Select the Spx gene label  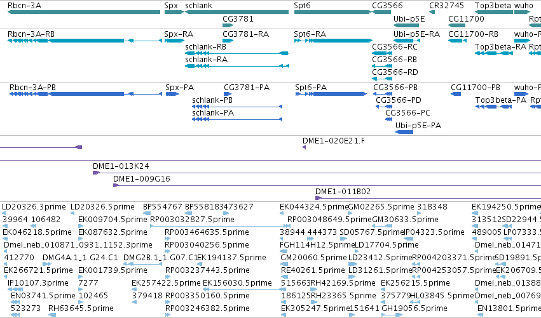pyautogui.click(x=171, y=6)
